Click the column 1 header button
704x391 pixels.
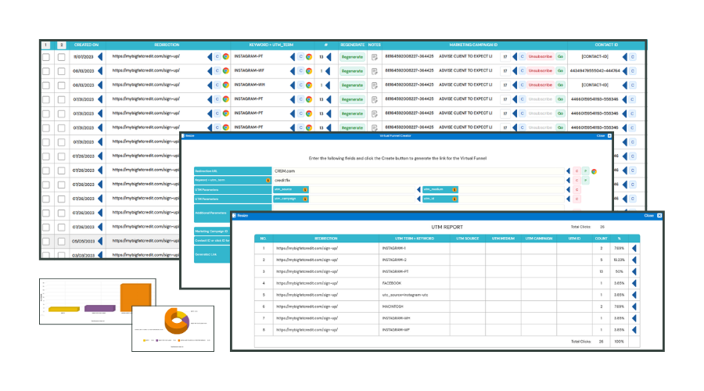pyautogui.click(x=46, y=45)
